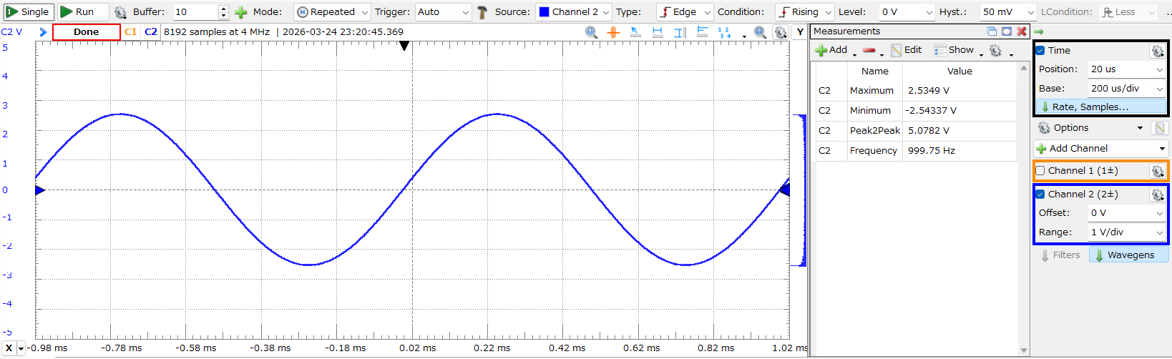Click the Wavegens button
Screen dimensions: 1172x359
click(1129, 255)
